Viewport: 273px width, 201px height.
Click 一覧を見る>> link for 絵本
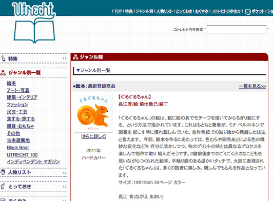tap(252, 86)
